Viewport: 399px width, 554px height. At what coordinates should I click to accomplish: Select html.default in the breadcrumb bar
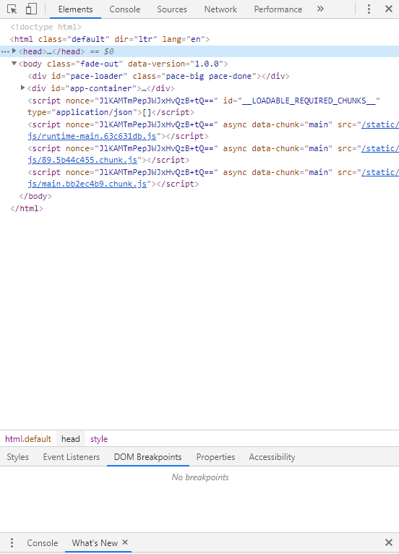tap(28, 439)
